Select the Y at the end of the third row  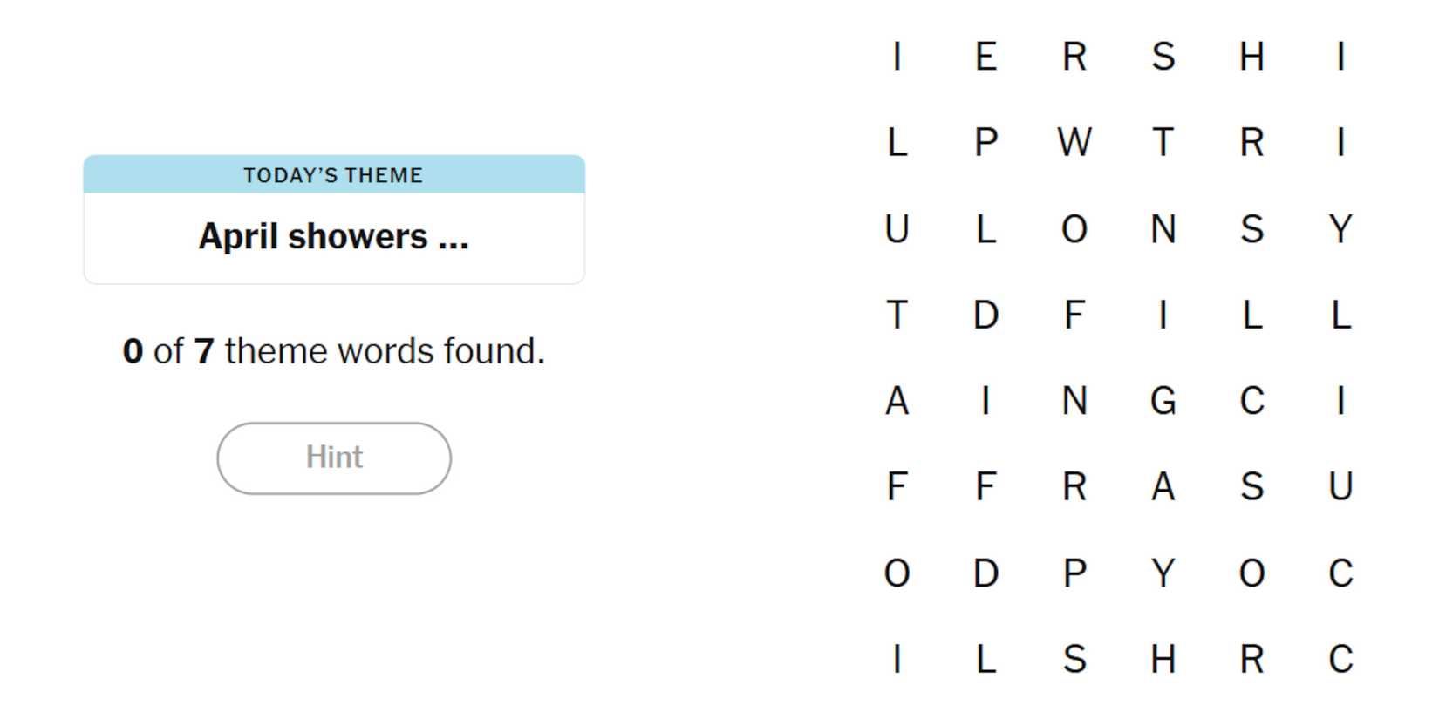tap(1340, 229)
